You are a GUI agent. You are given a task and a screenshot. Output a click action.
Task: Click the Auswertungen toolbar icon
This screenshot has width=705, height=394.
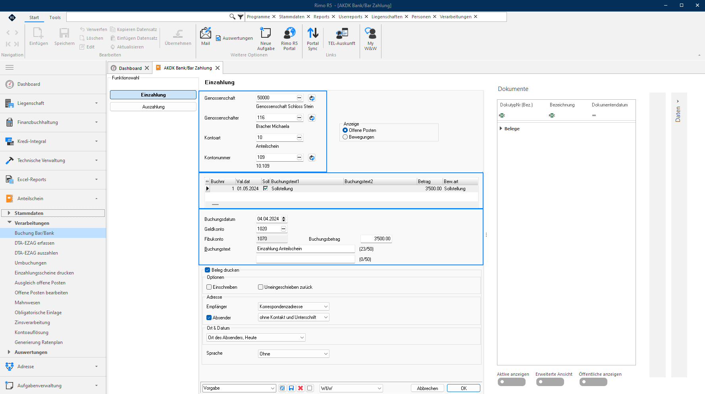(234, 38)
